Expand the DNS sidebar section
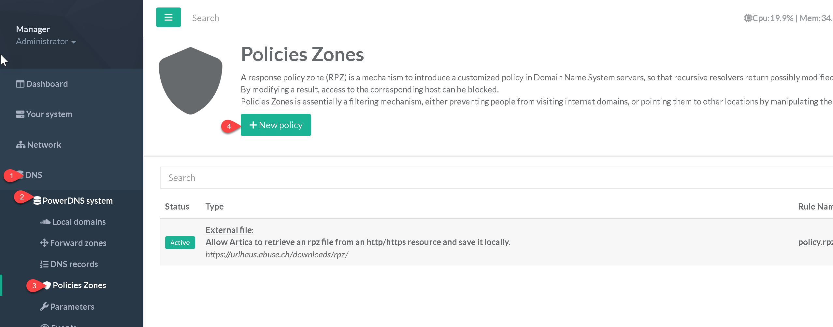833x327 pixels. [x=34, y=175]
